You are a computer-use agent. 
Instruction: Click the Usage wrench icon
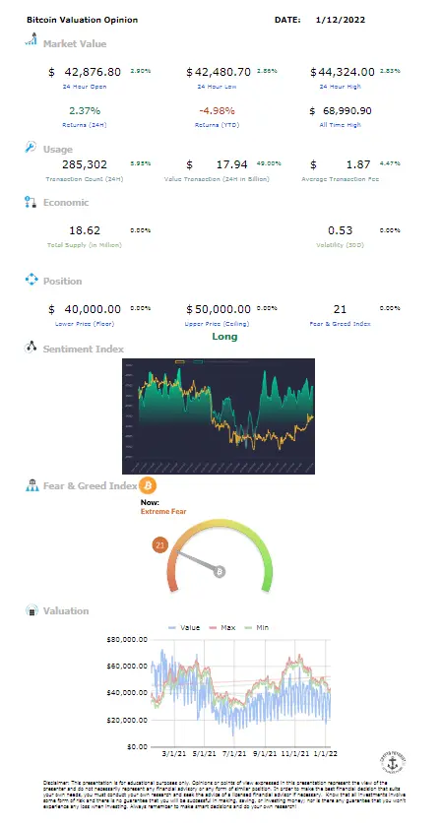point(31,147)
